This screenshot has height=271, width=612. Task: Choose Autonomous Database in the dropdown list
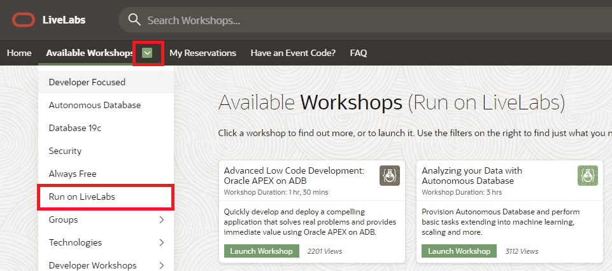click(x=94, y=105)
